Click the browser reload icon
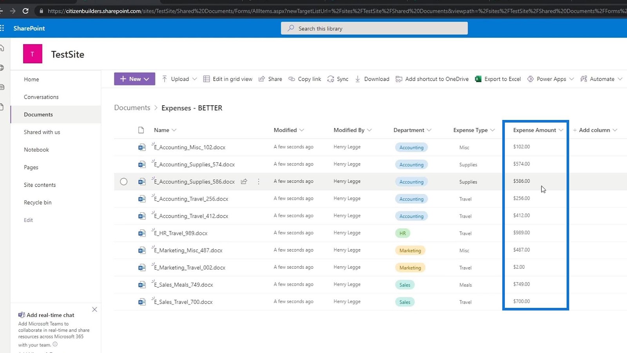The width and height of the screenshot is (627, 353). pyautogui.click(x=25, y=11)
